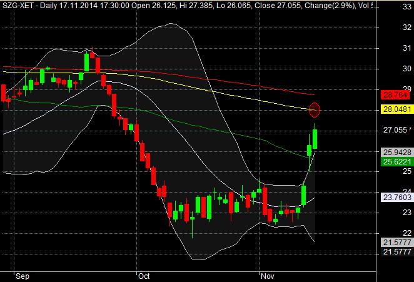414x282 pixels.
Task: Click the Close 27.055 value in header
Action: (278, 5)
